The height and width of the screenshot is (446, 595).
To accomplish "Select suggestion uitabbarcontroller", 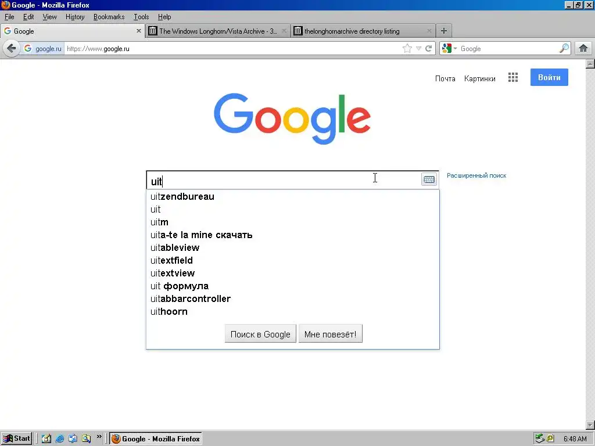I will coord(293,298).
